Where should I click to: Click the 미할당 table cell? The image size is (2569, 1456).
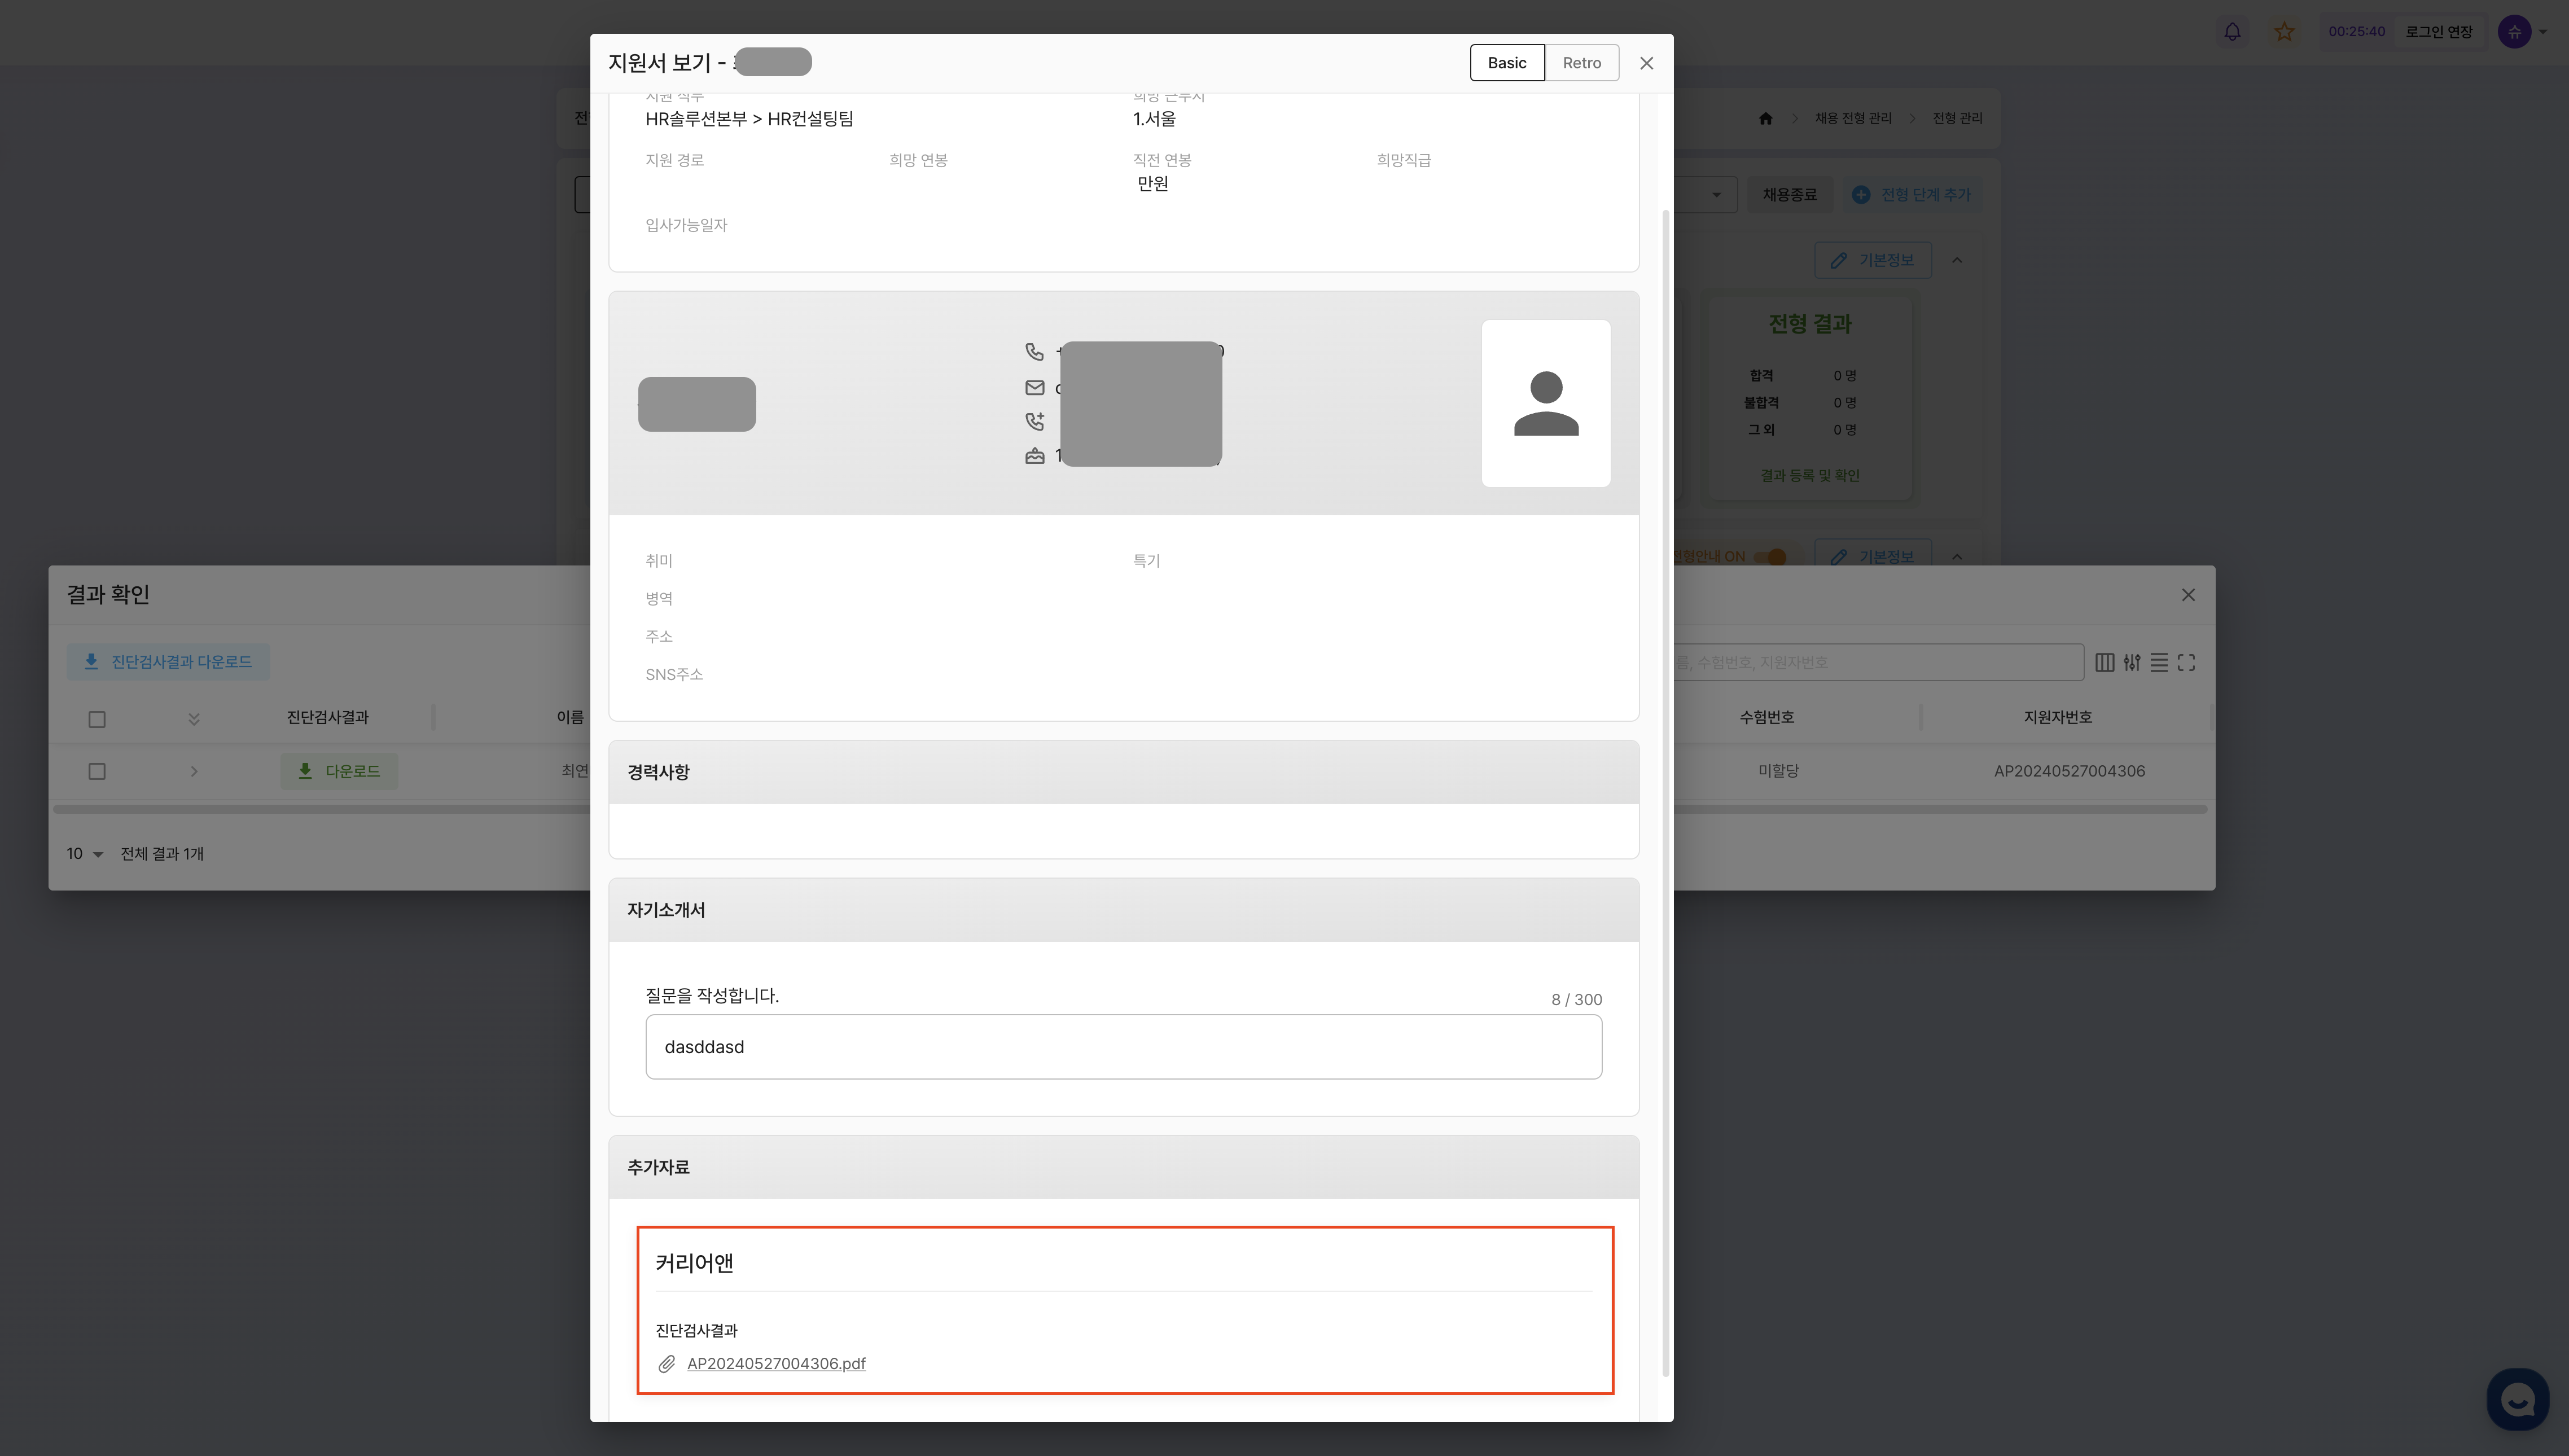(x=1778, y=771)
